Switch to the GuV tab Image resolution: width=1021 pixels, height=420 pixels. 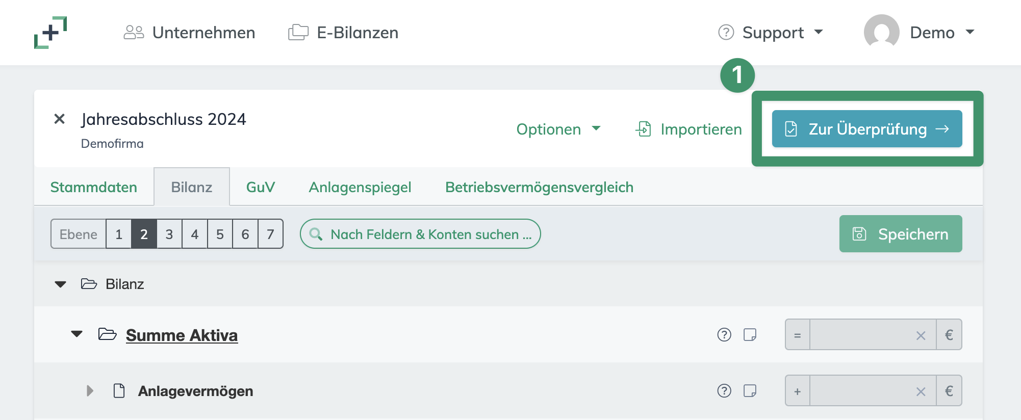[260, 187]
